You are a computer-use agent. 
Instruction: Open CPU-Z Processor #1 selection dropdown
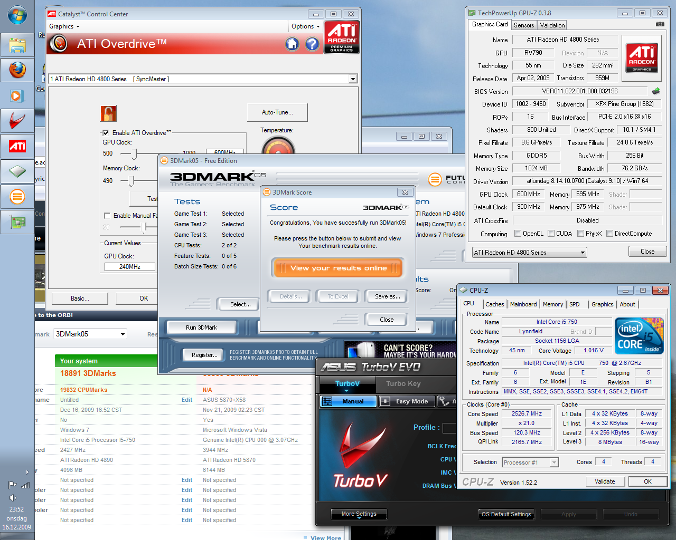(530, 462)
